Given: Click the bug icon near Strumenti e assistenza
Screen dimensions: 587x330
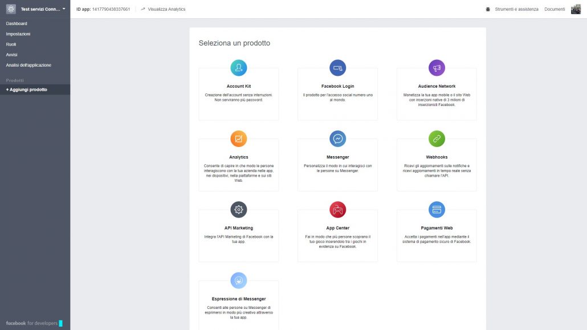Looking at the screenshot, I should (x=488, y=9).
